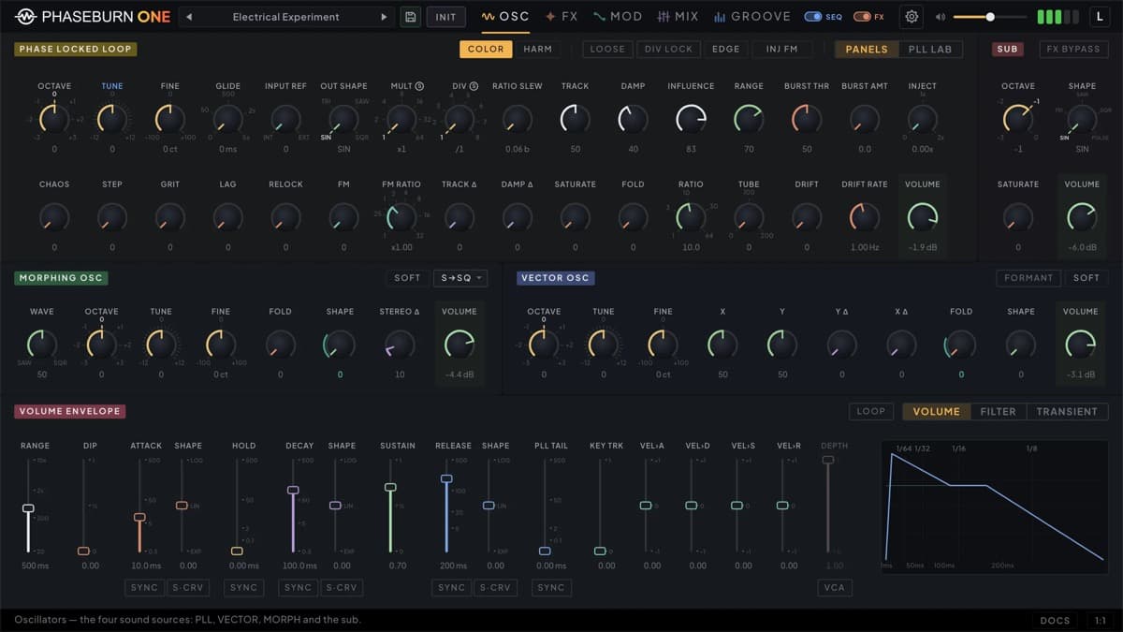The image size is (1123, 632).
Task: Click the clock icon next to DIV
Action: pos(474,86)
